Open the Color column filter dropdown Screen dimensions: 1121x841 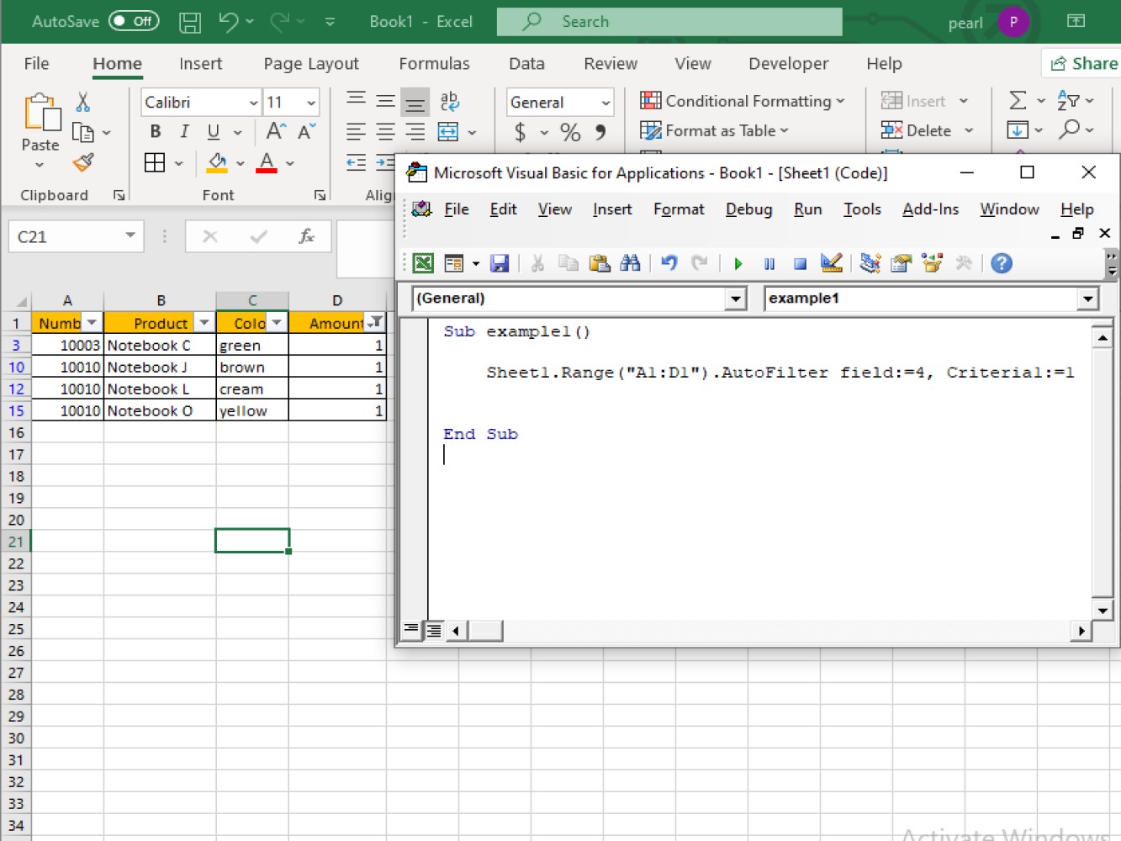(277, 322)
